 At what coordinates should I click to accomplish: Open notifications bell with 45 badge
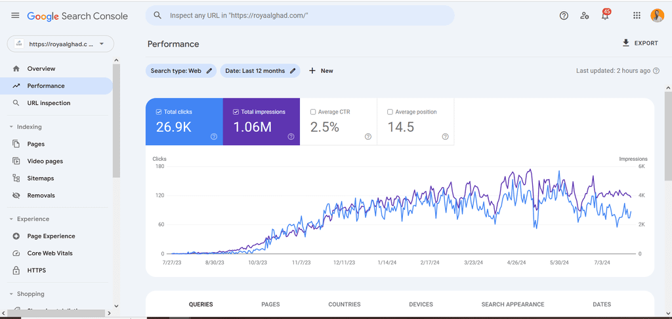[x=605, y=15]
